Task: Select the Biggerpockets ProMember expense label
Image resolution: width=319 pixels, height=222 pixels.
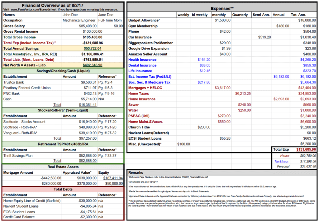Action: pyautogui.click(x=150, y=43)
